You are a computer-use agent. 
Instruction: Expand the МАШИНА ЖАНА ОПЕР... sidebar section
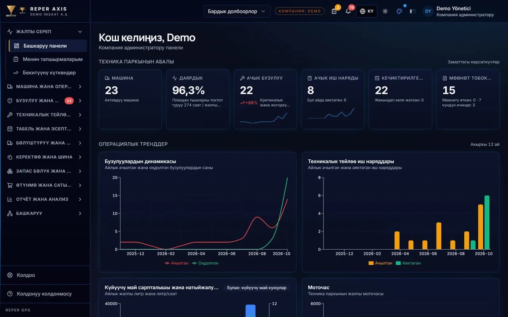click(45, 86)
